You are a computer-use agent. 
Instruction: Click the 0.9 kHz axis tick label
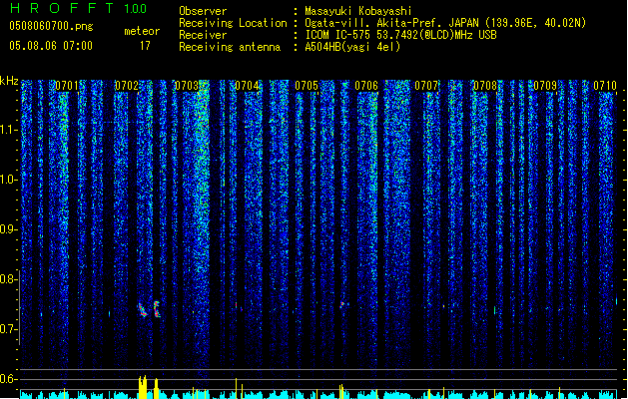8,229
